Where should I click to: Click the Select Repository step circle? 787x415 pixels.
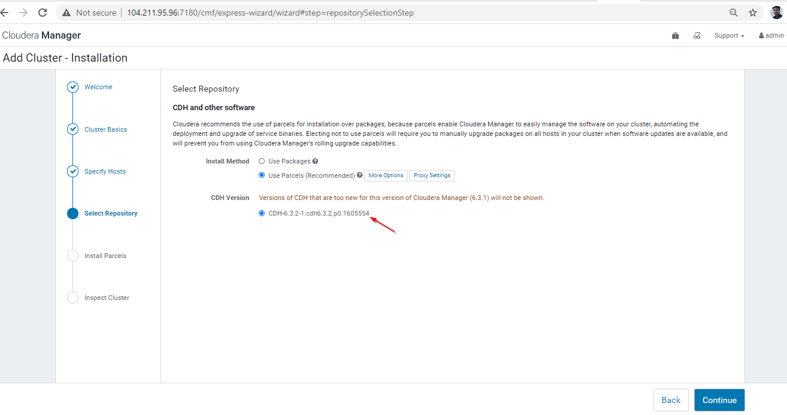(x=72, y=213)
